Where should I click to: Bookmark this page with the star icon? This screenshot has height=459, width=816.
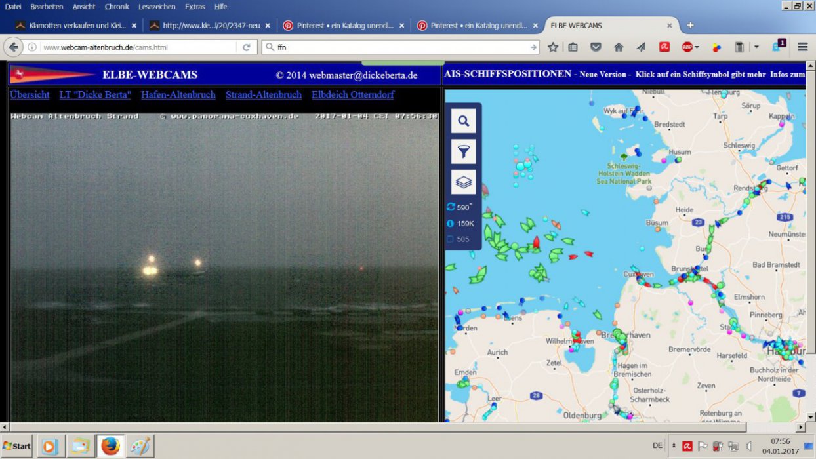(553, 47)
